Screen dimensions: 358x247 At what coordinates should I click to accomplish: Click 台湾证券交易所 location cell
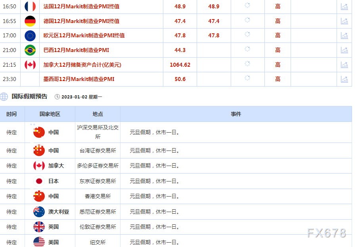pyautogui.click(x=98, y=151)
